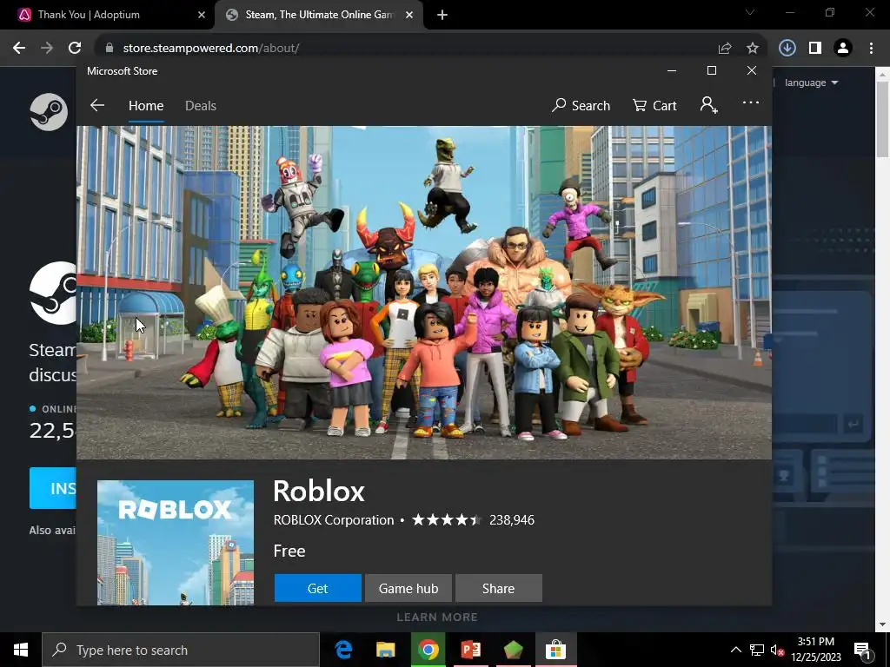Open a new Chrome tab
This screenshot has width=890, height=667.
442,15
